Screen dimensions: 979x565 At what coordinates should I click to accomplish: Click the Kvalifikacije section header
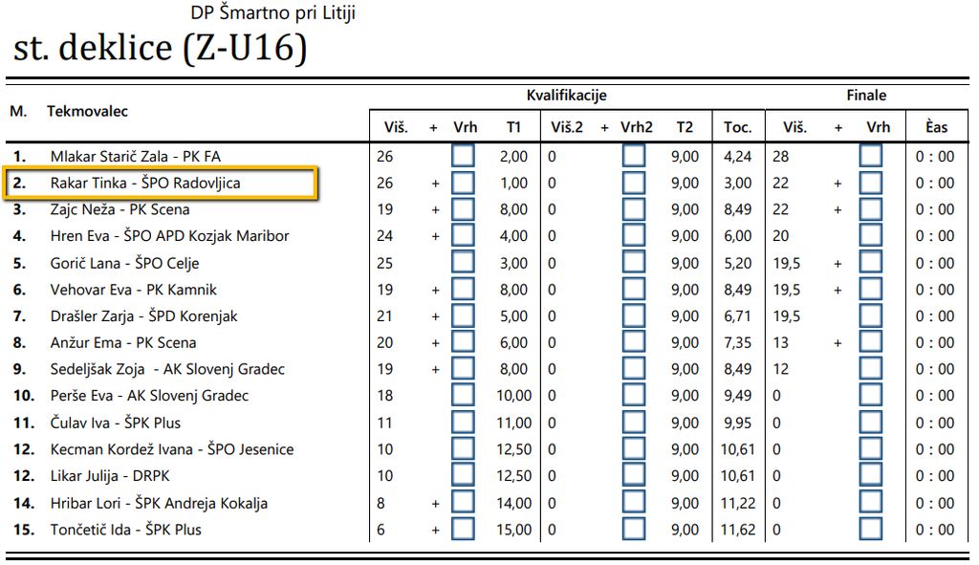click(566, 96)
